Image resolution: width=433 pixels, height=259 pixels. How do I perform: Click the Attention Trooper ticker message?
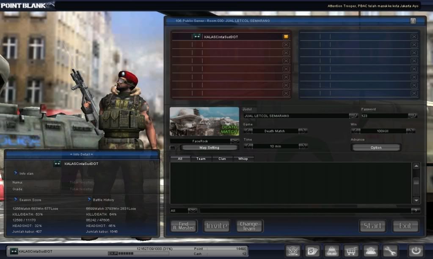pos(373,6)
